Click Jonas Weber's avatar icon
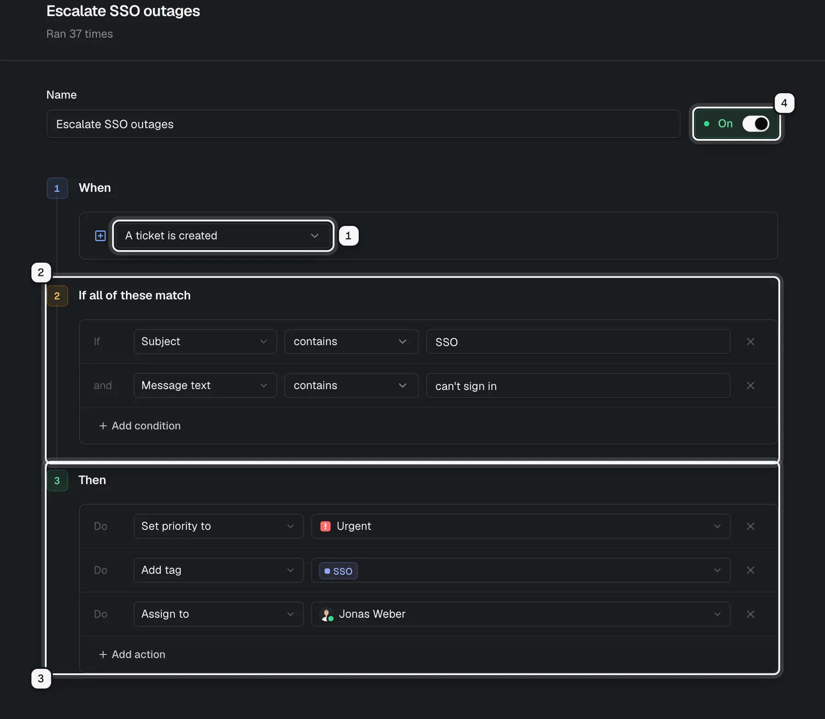The width and height of the screenshot is (825, 719). 326,614
